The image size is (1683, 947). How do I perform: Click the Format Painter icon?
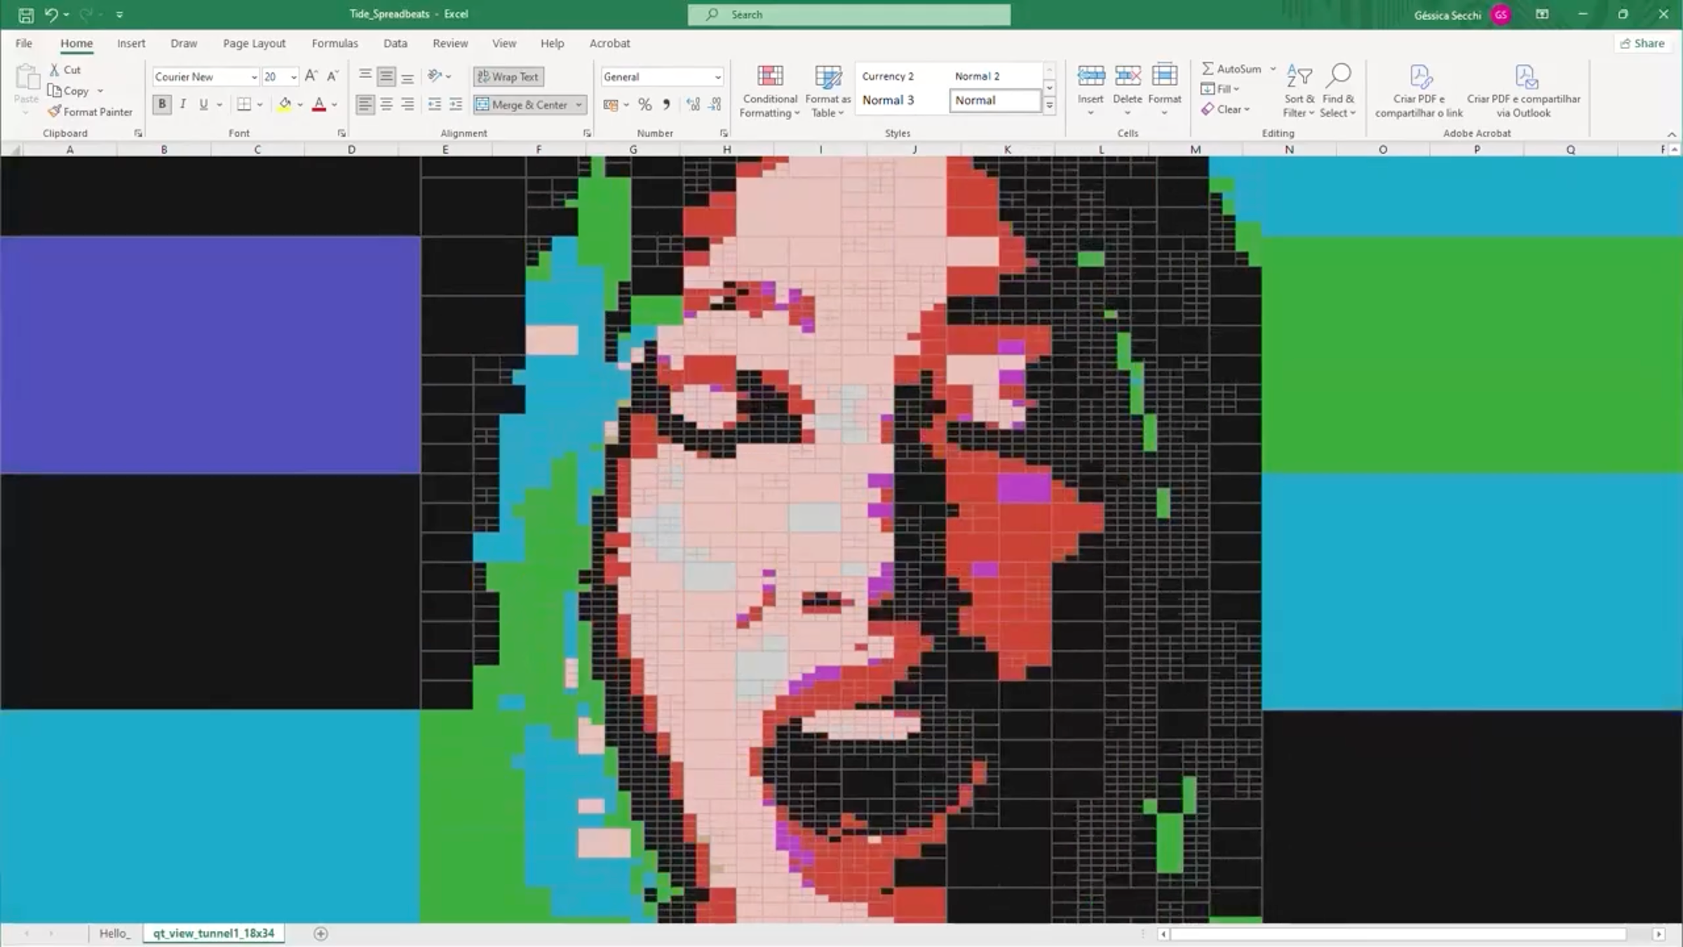tap(55, 112)
